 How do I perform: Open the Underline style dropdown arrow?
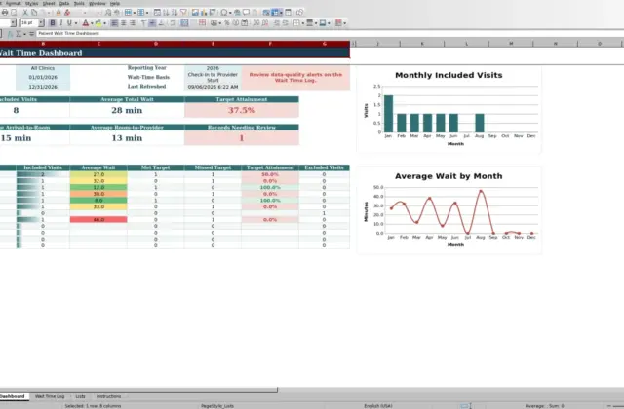pos(76,23)
